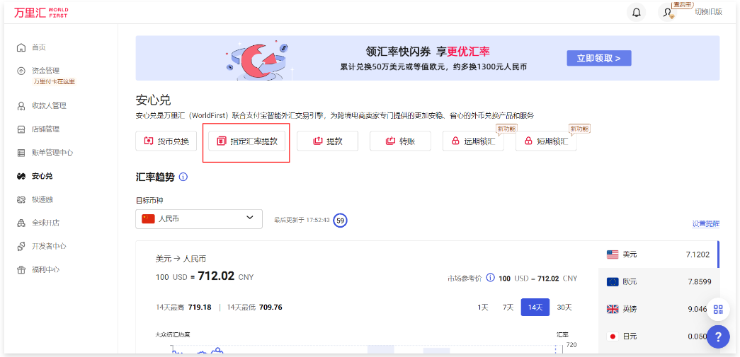The width and height of the screenshot is (740, 357).
Task: Open the 目标币种 人民币 dropdown
Action: coord(199,219)
